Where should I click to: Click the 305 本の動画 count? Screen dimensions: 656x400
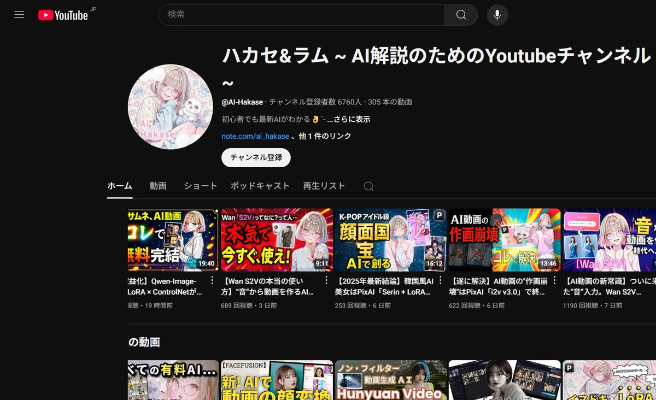click(x=390, y=102)
